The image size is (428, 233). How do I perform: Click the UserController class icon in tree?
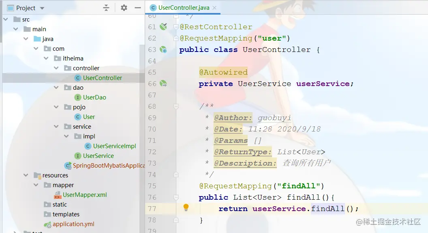(78, 78)
